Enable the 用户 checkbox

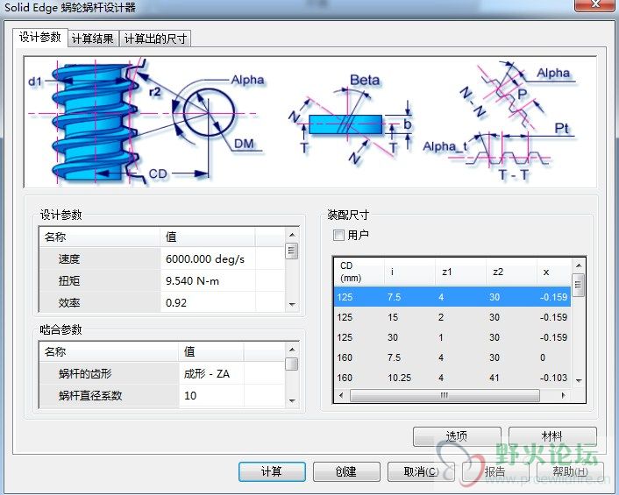pyautogui.click(x=338, y=236)
